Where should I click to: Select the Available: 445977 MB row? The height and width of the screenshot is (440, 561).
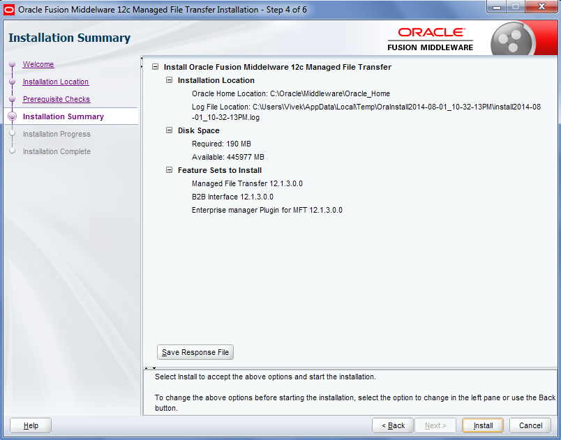[228, 157]
